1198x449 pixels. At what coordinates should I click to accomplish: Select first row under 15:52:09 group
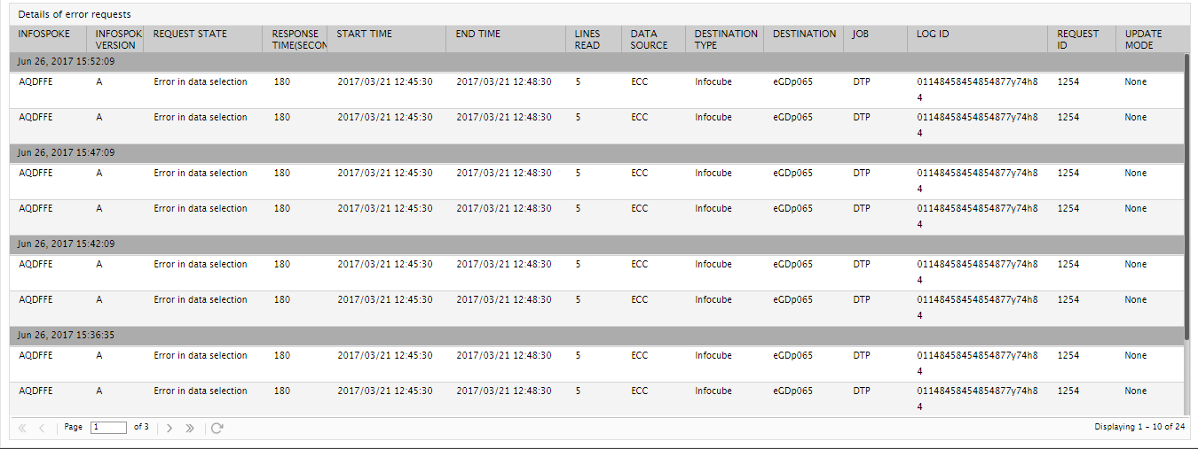597,90
